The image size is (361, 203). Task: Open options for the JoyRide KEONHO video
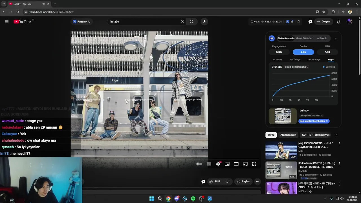(x=340, y=144)
